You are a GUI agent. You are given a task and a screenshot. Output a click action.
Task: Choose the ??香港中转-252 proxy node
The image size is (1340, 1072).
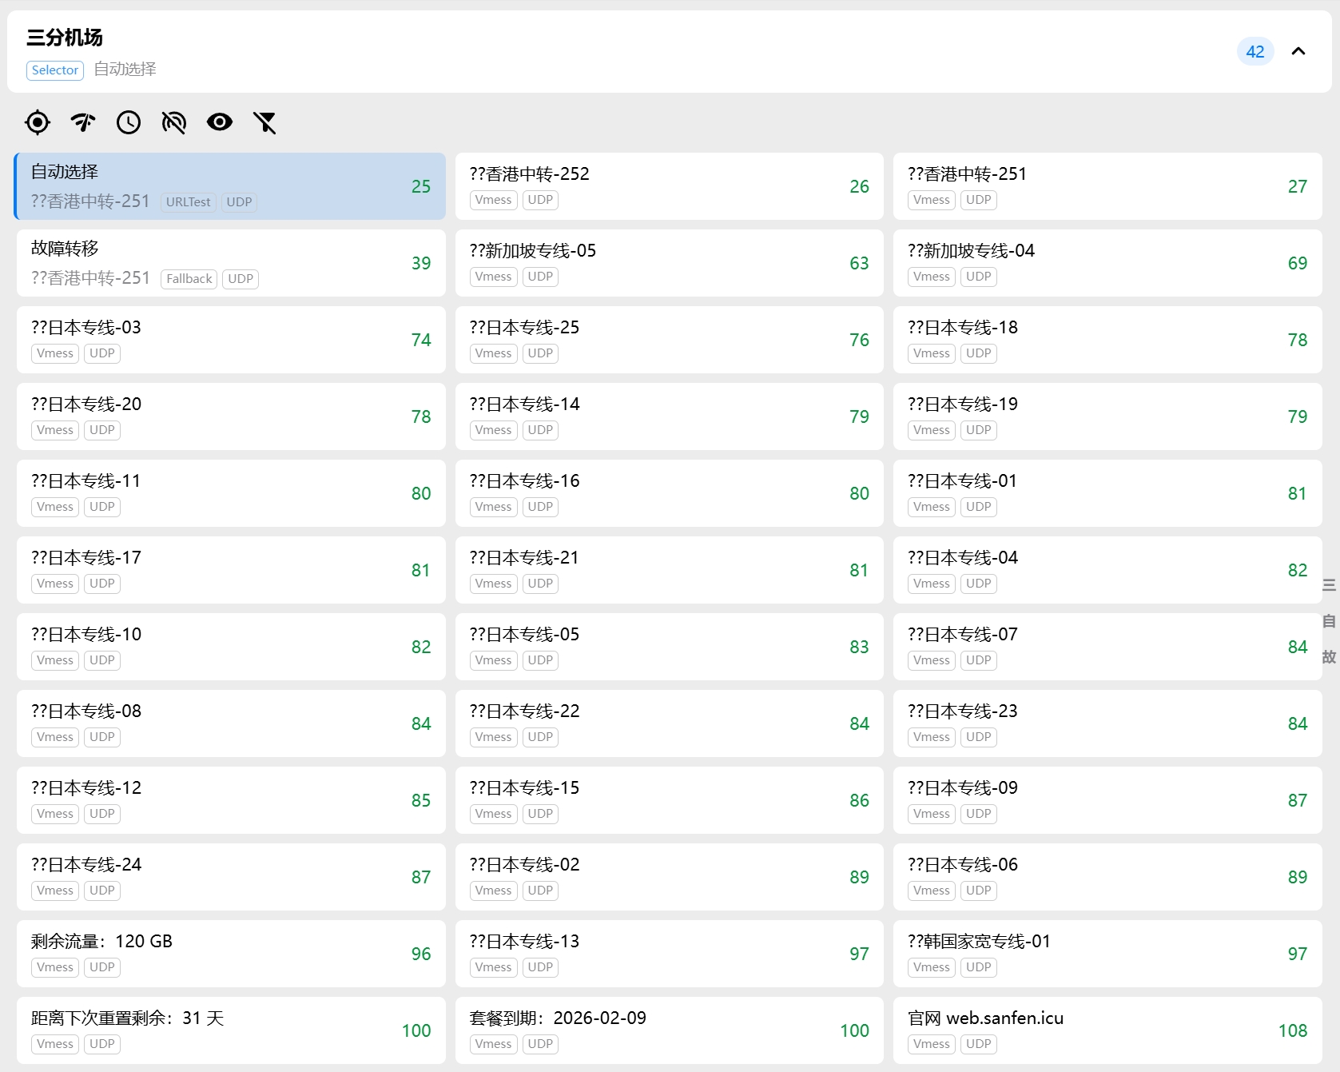point(669,186)
